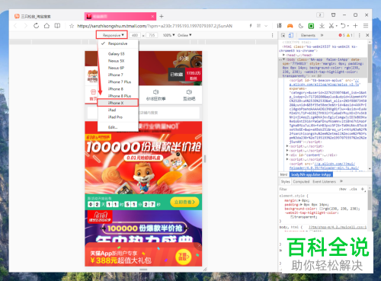Toggle the device toolbar icon in DevTools

point(291,35)
